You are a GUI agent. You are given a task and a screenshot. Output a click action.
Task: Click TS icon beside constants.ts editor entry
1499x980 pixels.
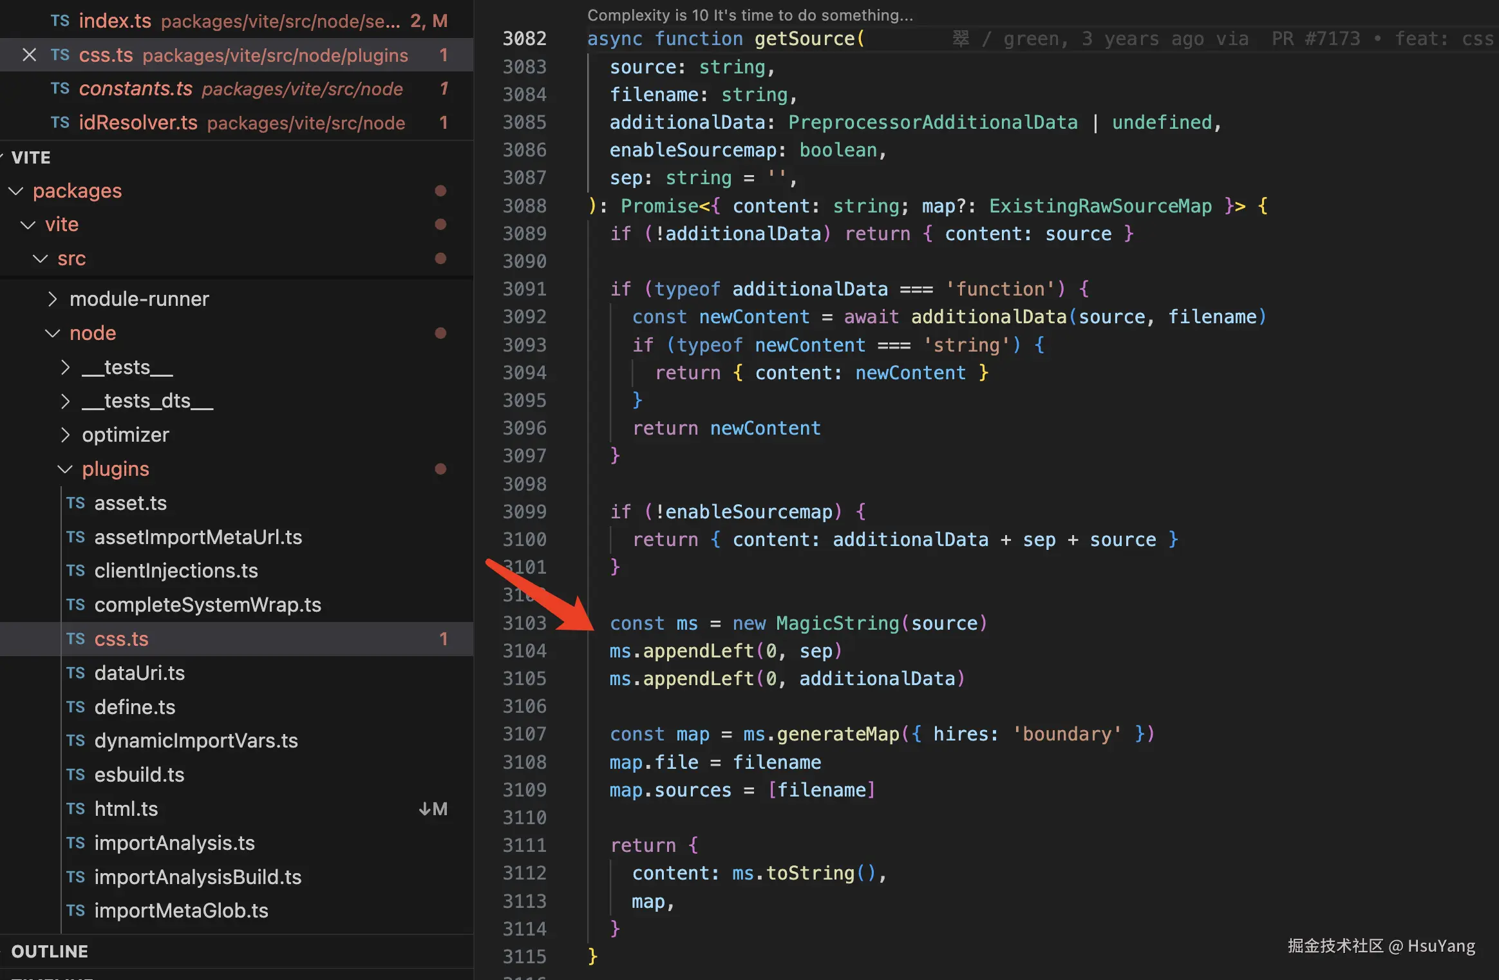tap(60, 88)
